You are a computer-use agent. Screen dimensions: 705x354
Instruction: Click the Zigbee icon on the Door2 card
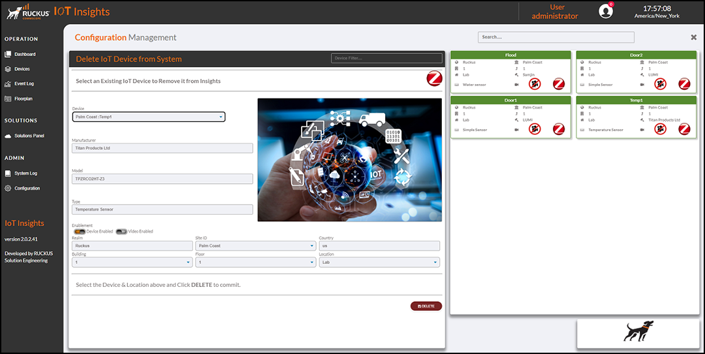pos(684,84)
